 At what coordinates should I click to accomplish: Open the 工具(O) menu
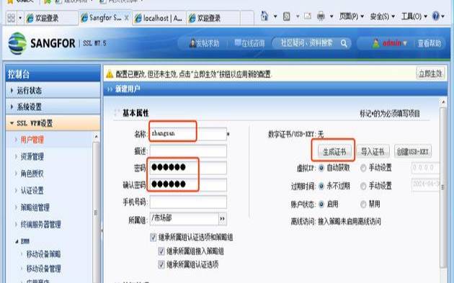(414, 17)
